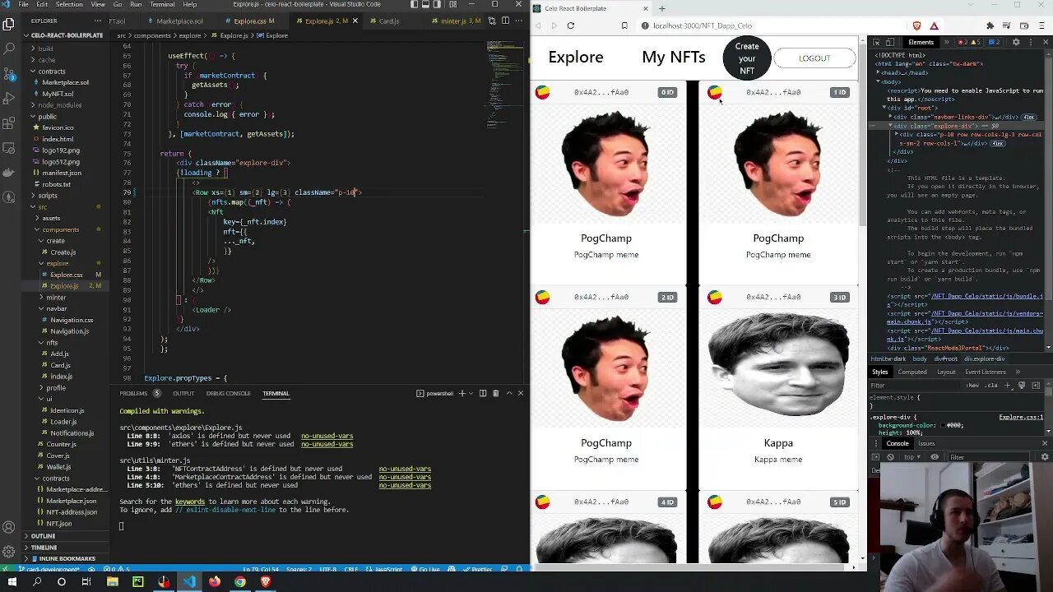
Task: Click the Explore.css:1 source link in Styles
Action: pos(1021,417)
